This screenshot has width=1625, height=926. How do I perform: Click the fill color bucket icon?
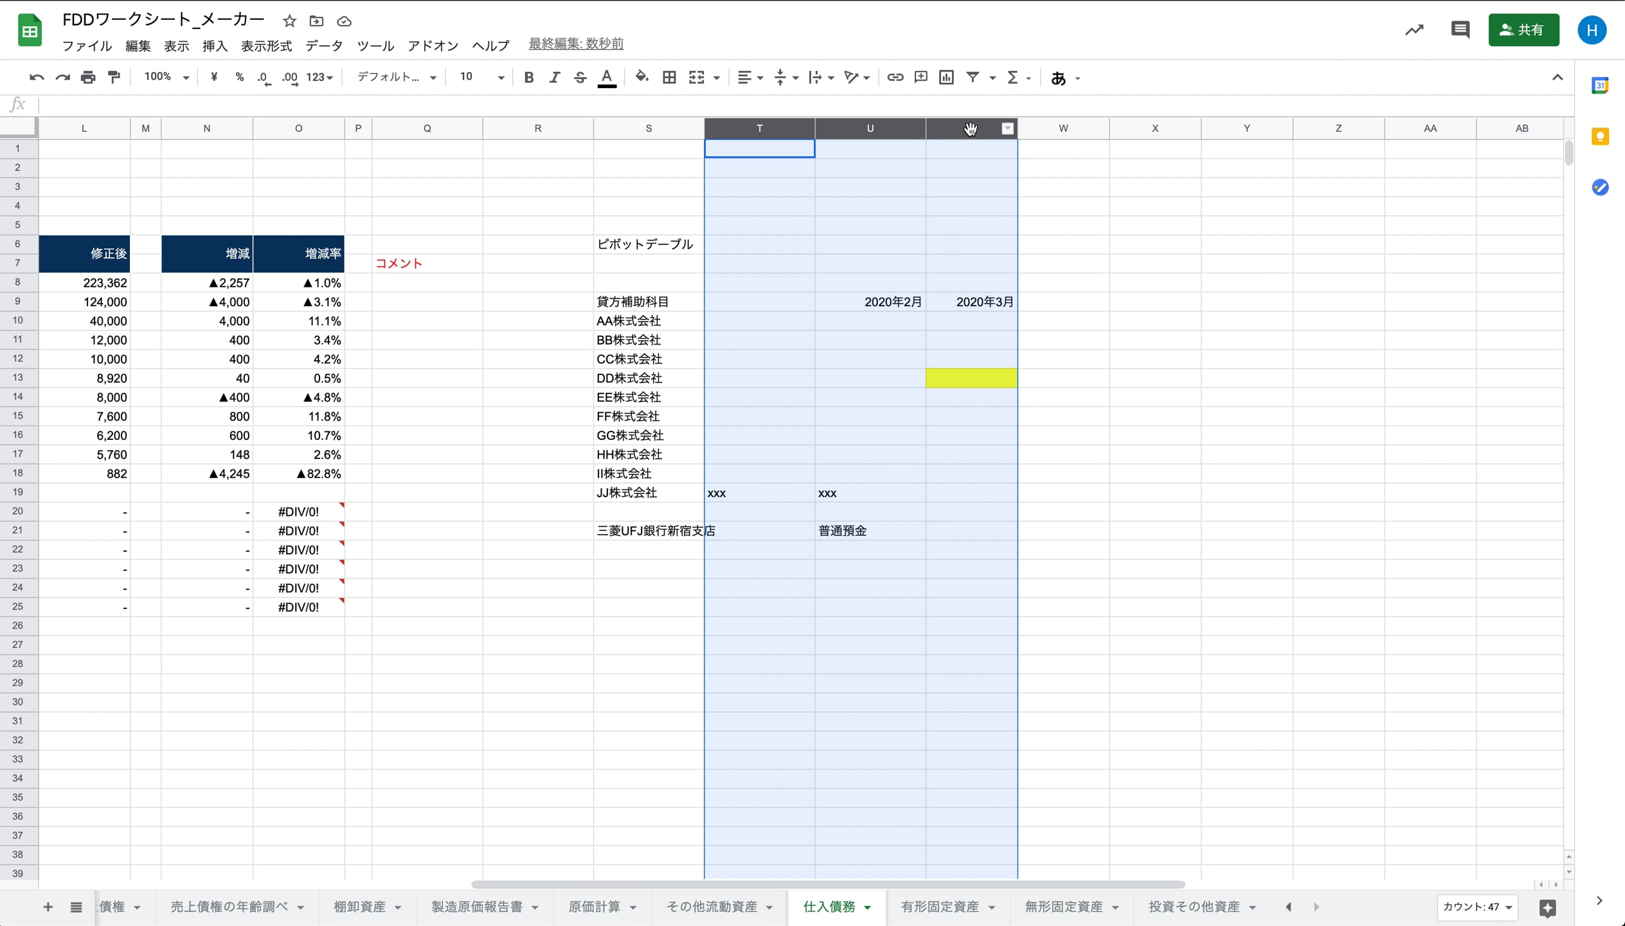[641, 77]
